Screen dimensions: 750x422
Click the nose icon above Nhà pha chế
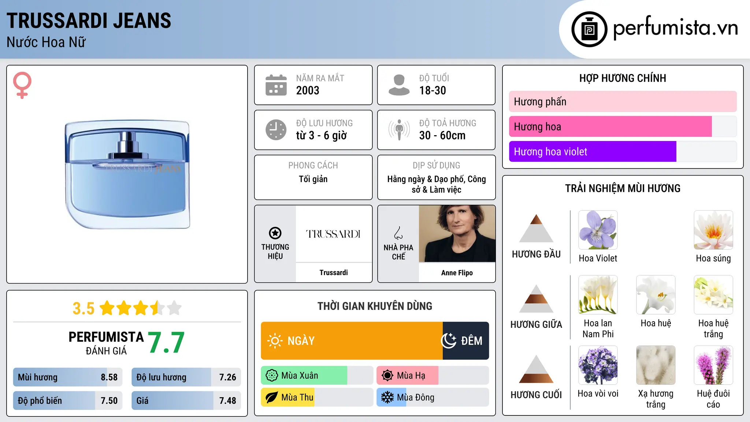point(398,233)
